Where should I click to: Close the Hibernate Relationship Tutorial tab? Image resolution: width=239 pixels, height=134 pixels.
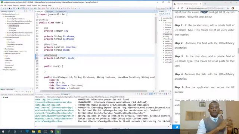201,4
